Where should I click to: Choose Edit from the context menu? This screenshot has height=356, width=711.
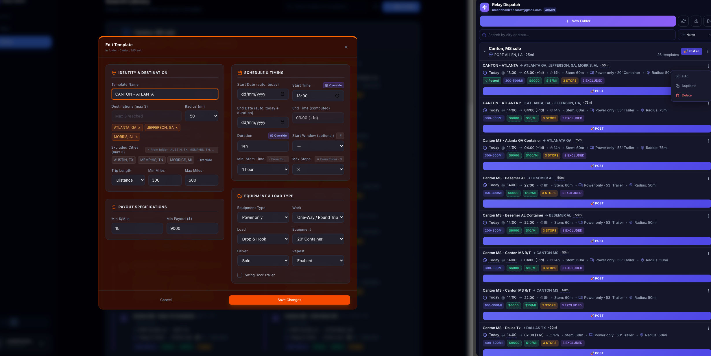point(684,77)
